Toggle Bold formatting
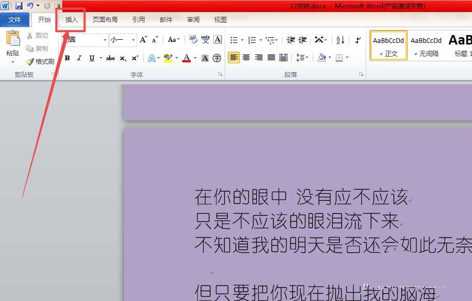 click(67, 58)
